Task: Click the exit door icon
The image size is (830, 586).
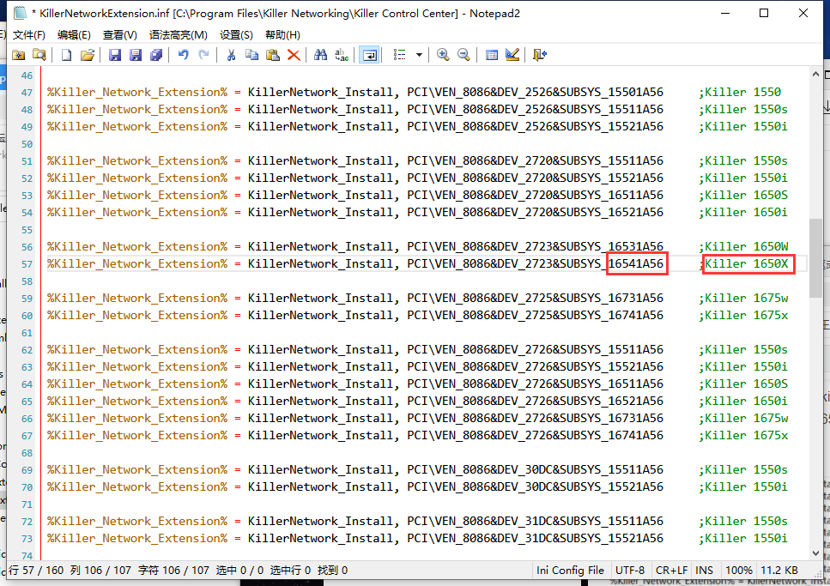Action: [x=539, y=55]
